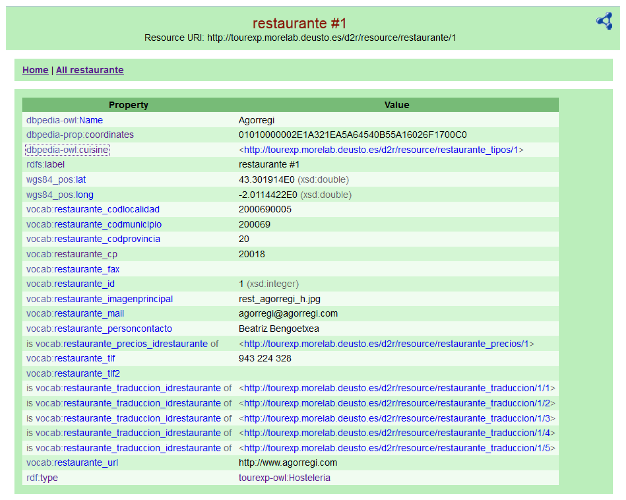Go to All restaurante listing
Screen dimensions: 626x500
tap(90, 70)
